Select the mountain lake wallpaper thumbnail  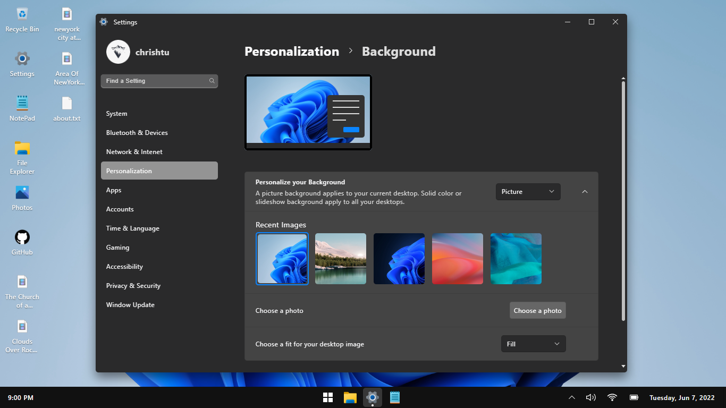[341, 259]
